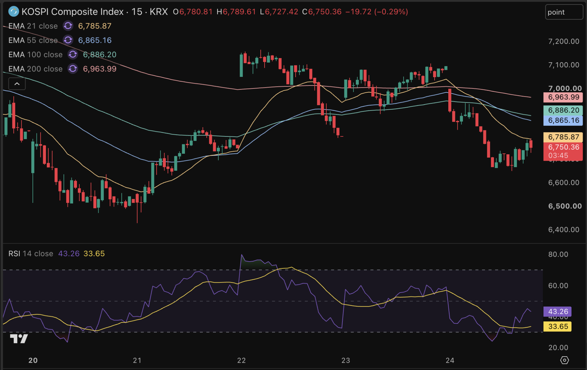Click the EMA 55 refresh icon
This screenshot has width=587, height=370.
[68, 40]
